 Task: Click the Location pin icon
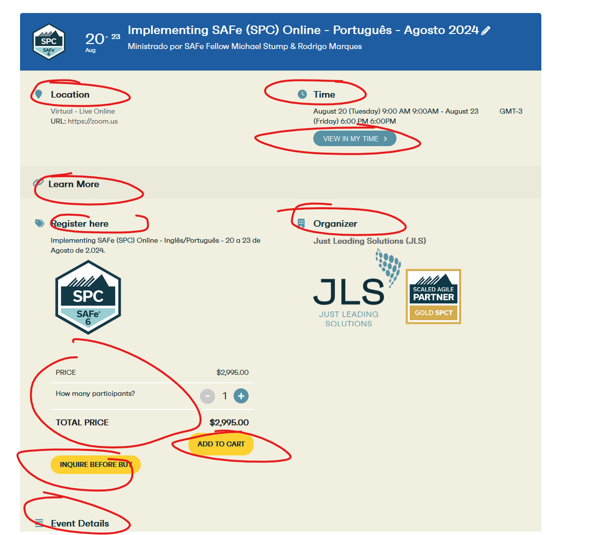39,95
